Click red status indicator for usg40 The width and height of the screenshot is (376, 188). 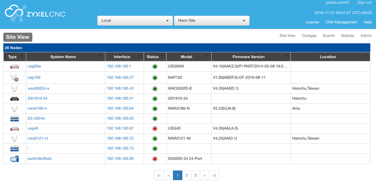(155, 129)
